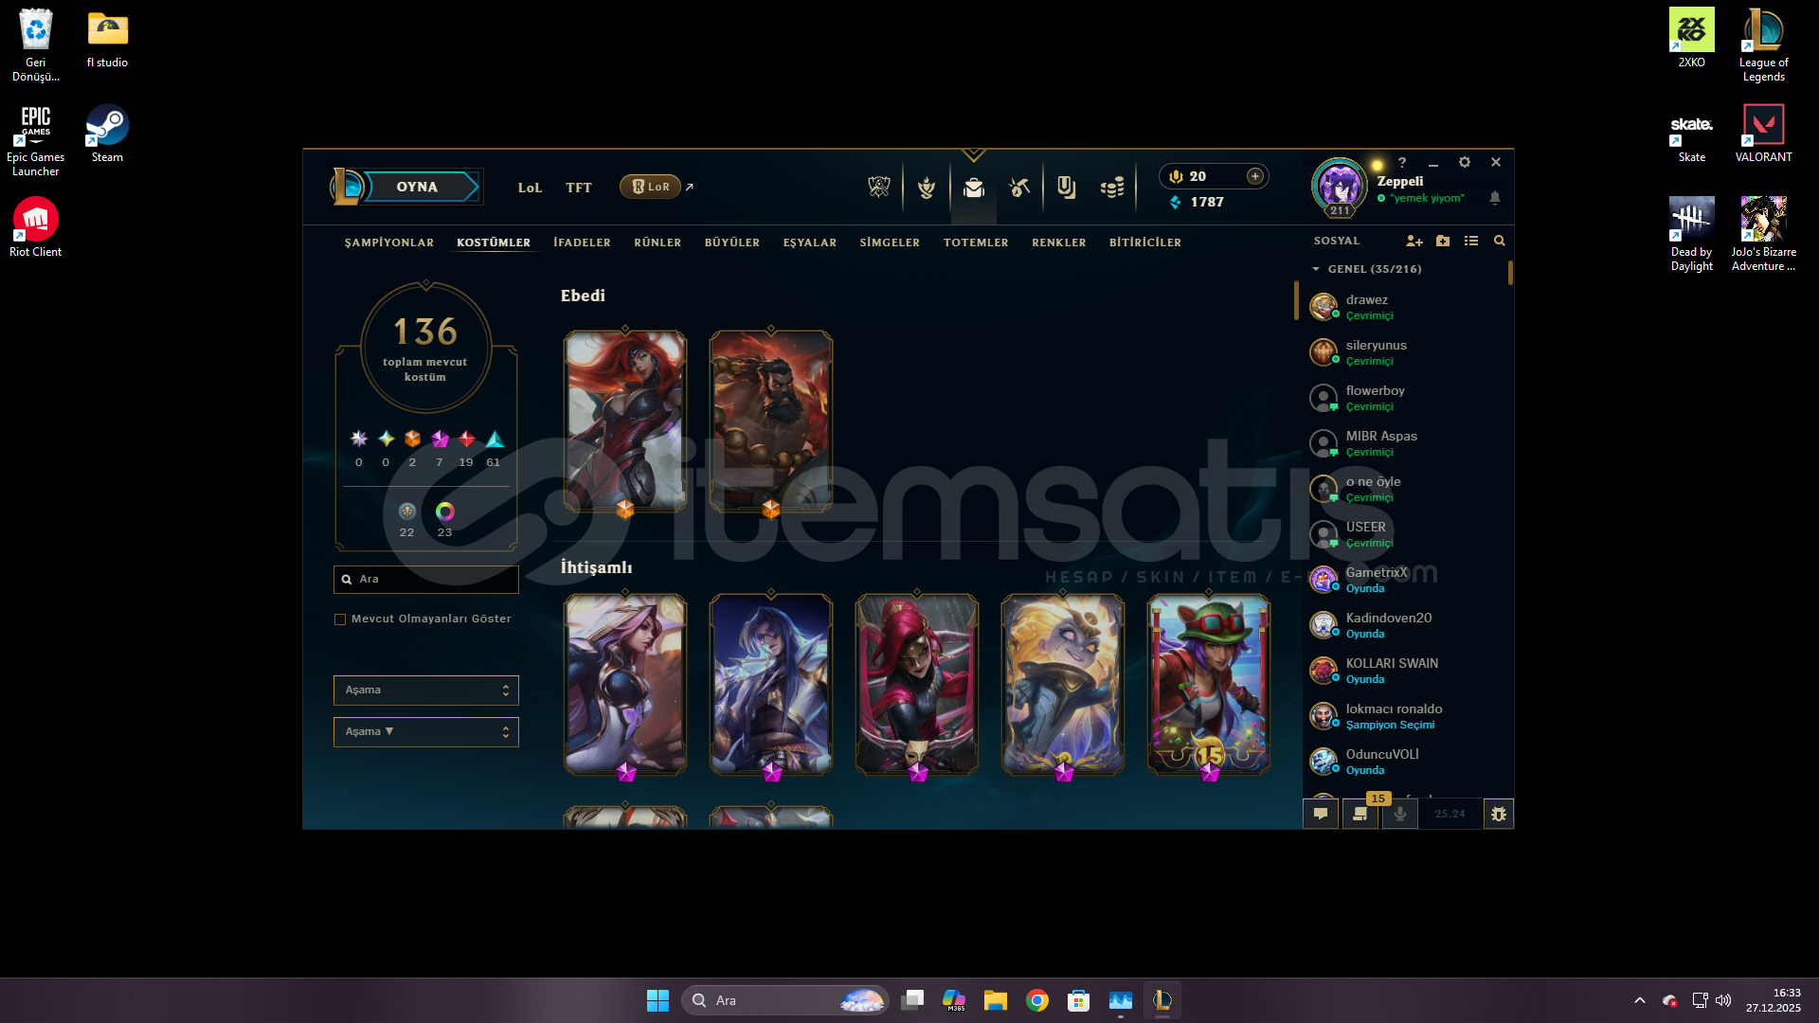Screen dimensions: 1819x1023
Task: Click the create friend folder icon
Action: coord(1443,242)
